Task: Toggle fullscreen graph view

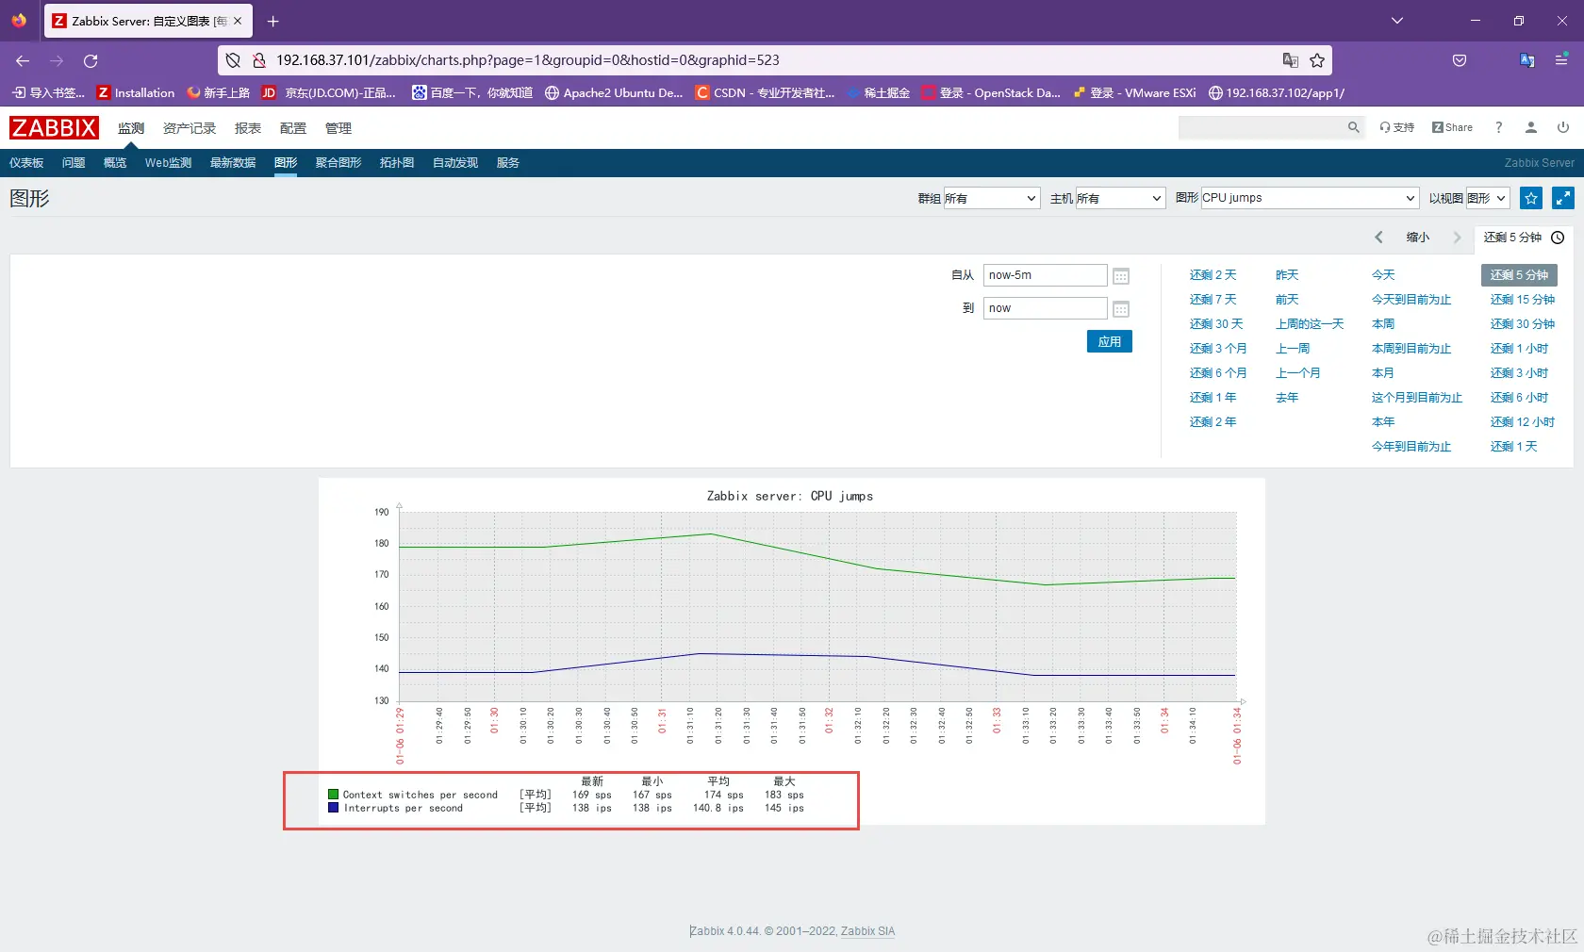Action: [1563, 198]
